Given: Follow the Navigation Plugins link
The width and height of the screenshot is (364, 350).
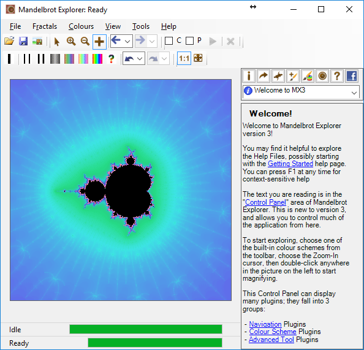Looking at the screenshot, I should pyautogui.click(x=265, y=324).
